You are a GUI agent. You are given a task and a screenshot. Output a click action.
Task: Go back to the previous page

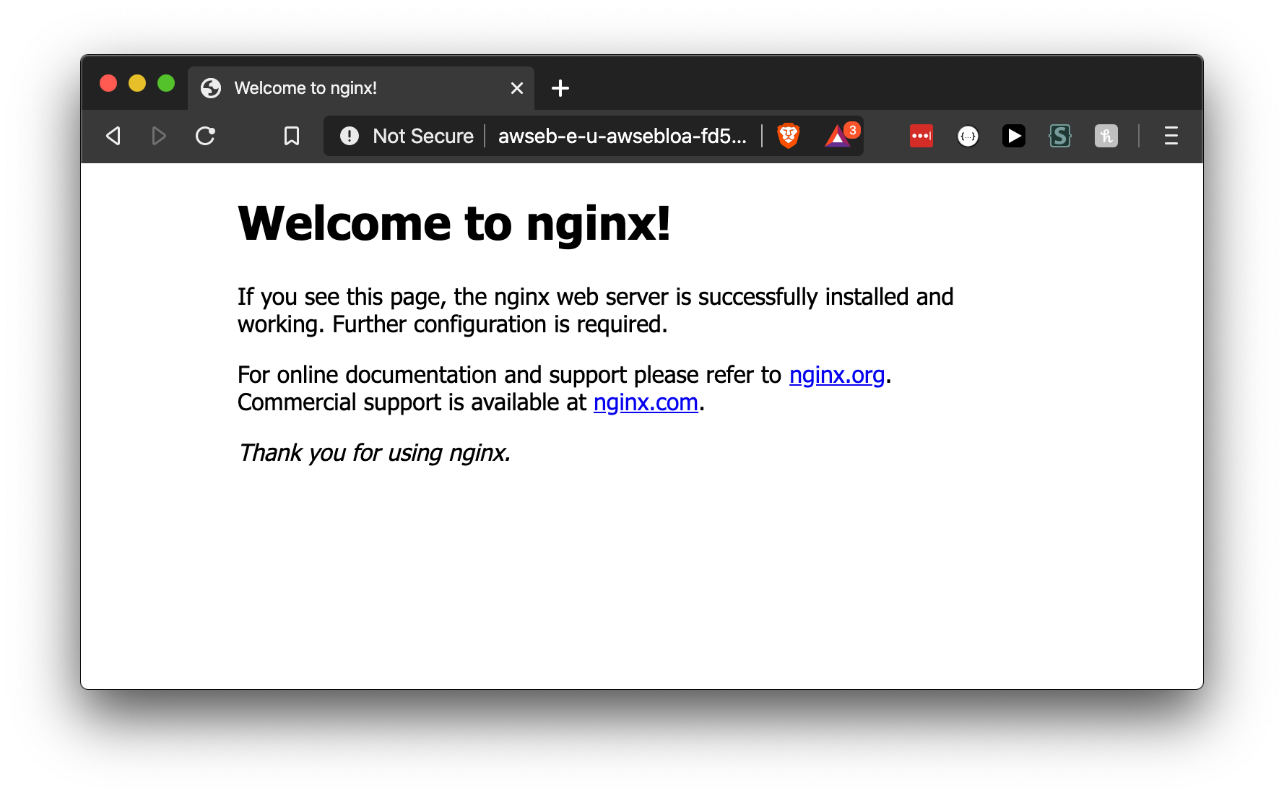pos(113,136)
